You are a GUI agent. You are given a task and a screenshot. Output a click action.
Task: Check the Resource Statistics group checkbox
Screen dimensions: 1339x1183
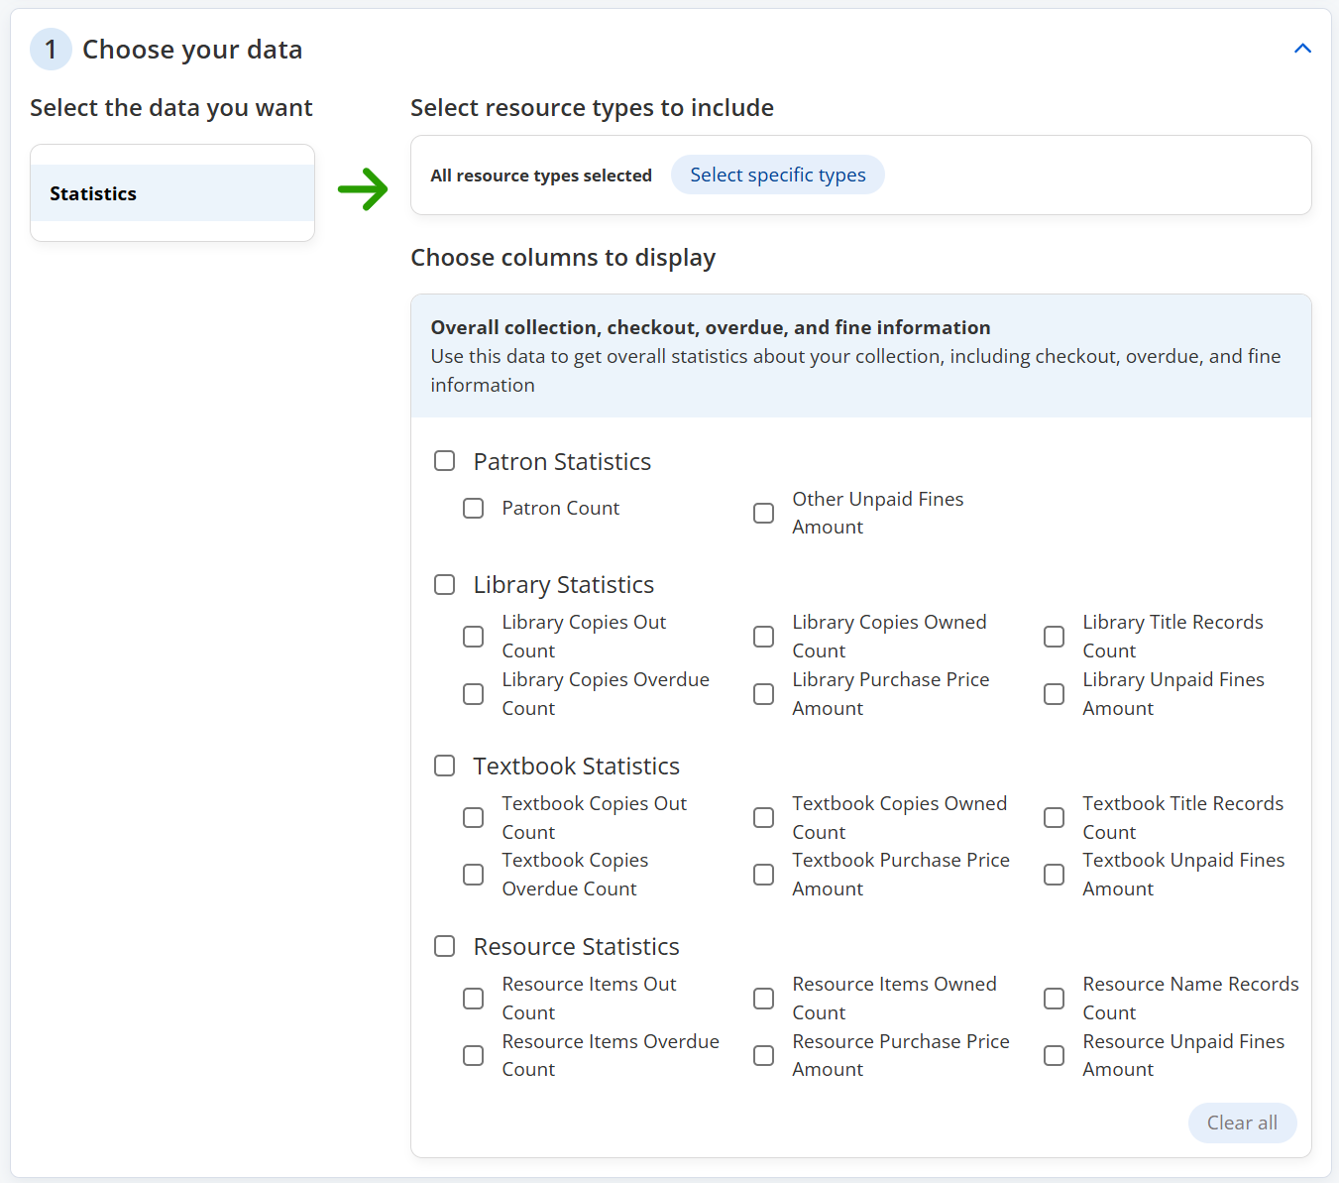pos(445,946)
